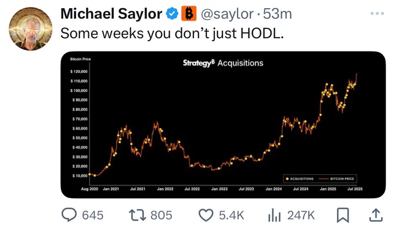Screen dimensions: 395x233
Task: Like the tweet with the heart icon
Action: pyautogui.click(x=206, y=216)
